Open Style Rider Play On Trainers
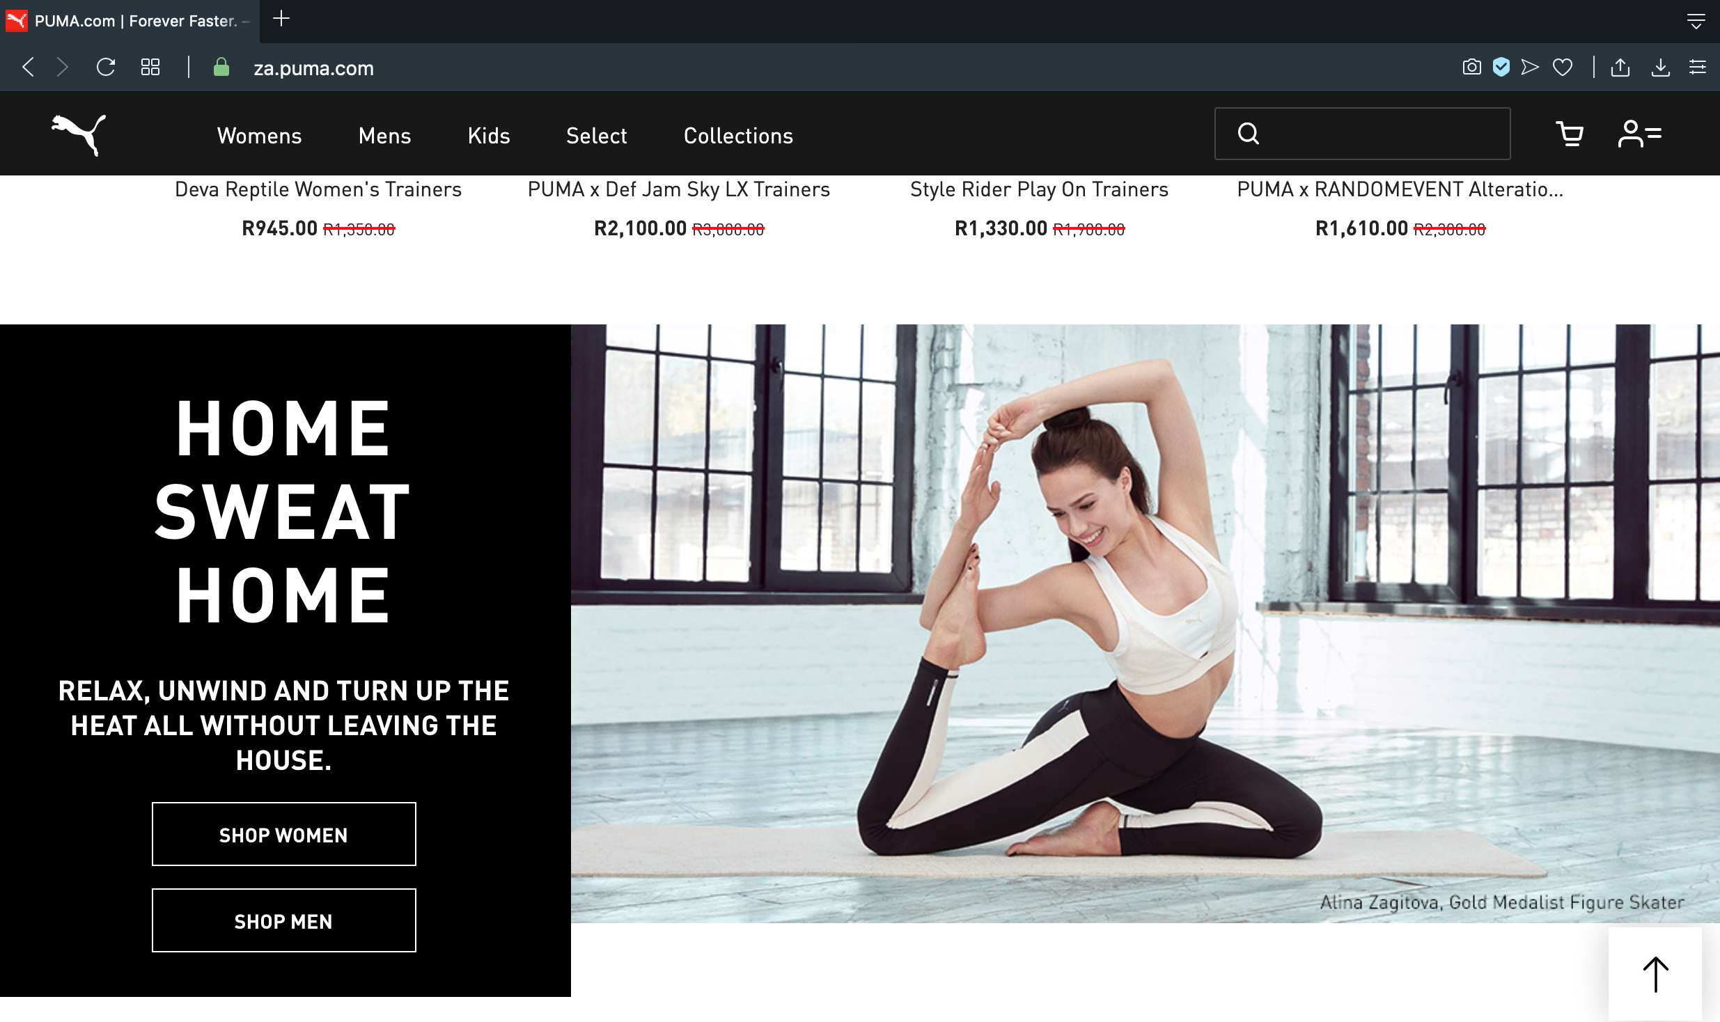 [x=1039, y=189]
